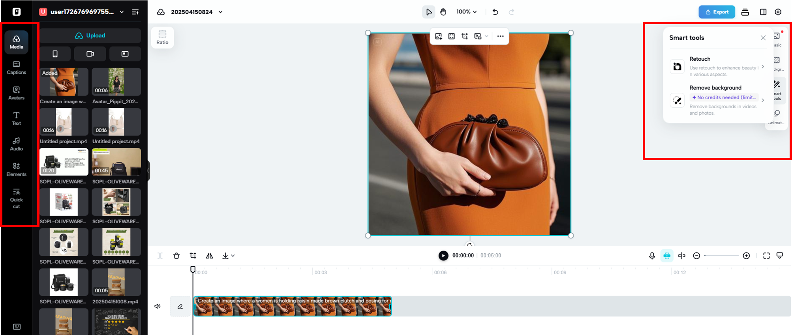The width and height of the screenshot is (792, 335).
Task: Click the Redo arrow
Action: point(511,12)
